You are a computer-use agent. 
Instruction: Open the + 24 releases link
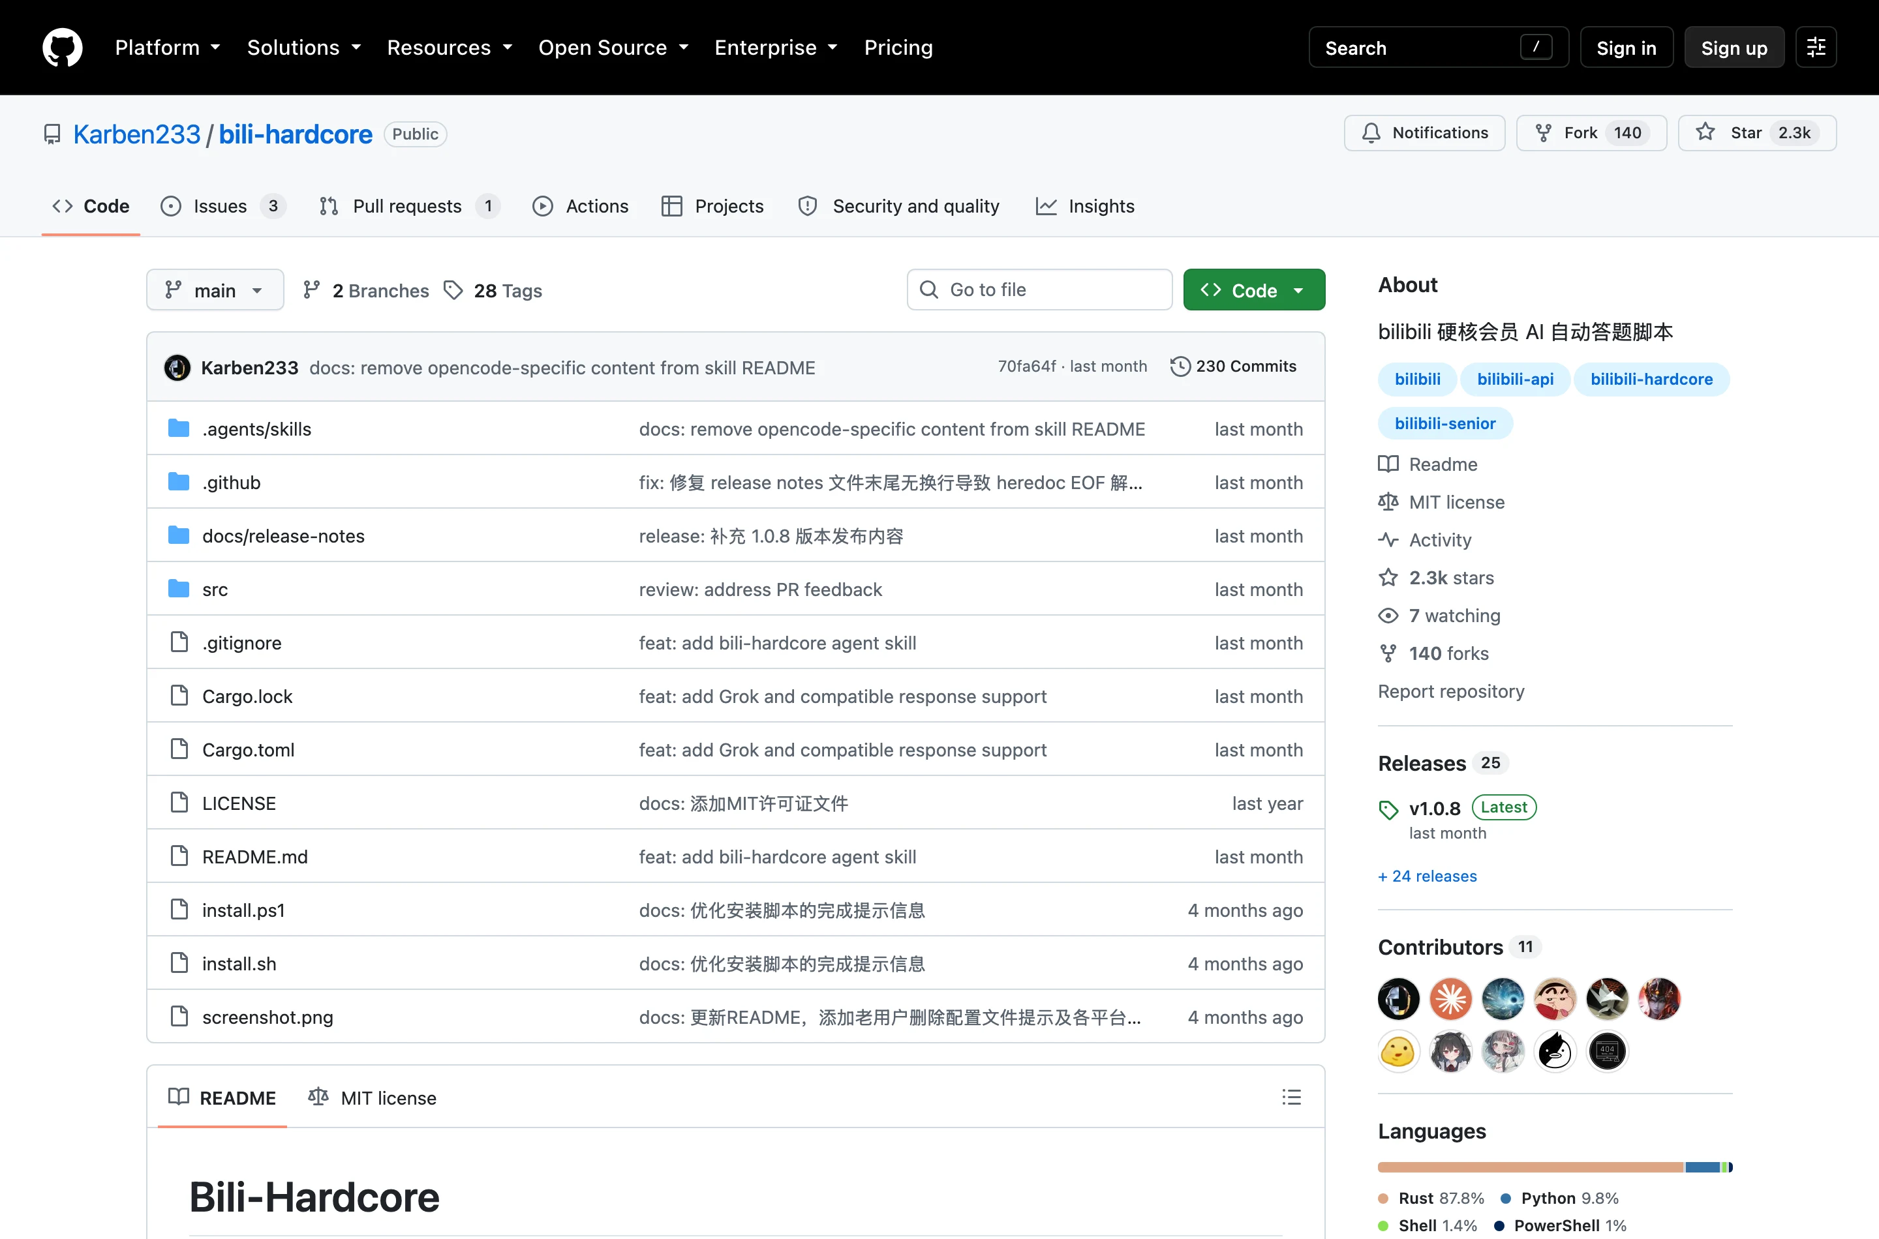(x=1427, y=876)
